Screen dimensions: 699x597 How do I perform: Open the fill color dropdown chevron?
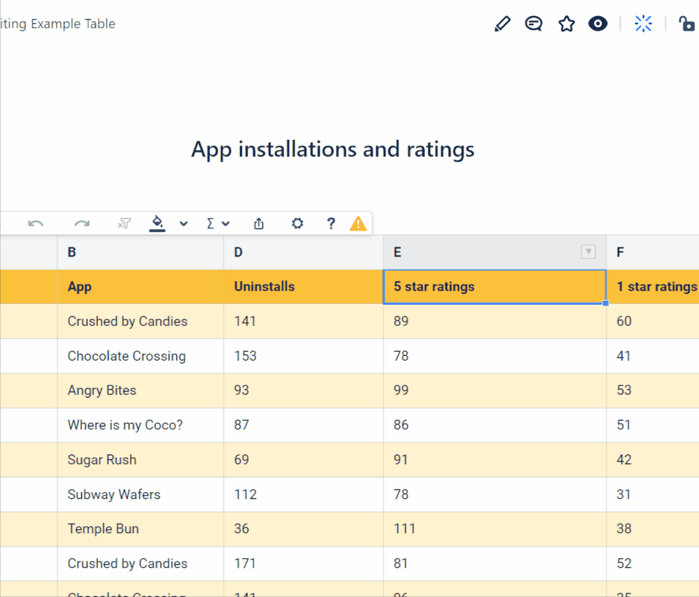183,223
